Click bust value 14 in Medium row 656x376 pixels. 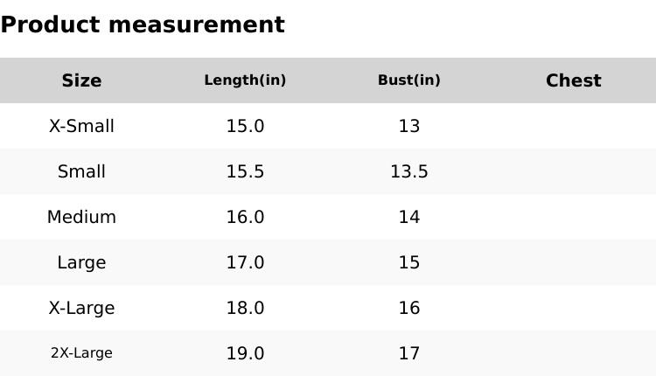pos(408,217)
